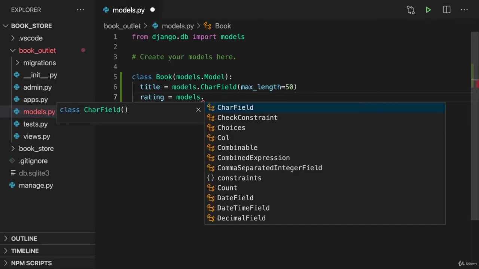
Task: Collapse the book_outlet folder
Action: pos(13,50)
